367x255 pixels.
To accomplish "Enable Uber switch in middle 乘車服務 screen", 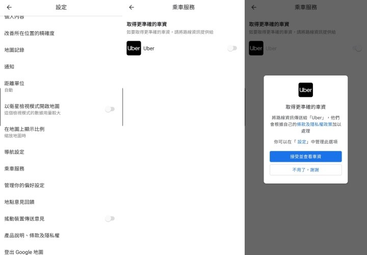I will pos(232,48).
